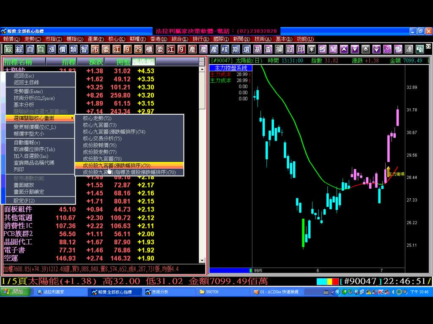This screenshot has height=324, width=433.
Task: Select 成份股九宮圖(漲跌幅排序)(79) in submenu
Action: (129, 165)
